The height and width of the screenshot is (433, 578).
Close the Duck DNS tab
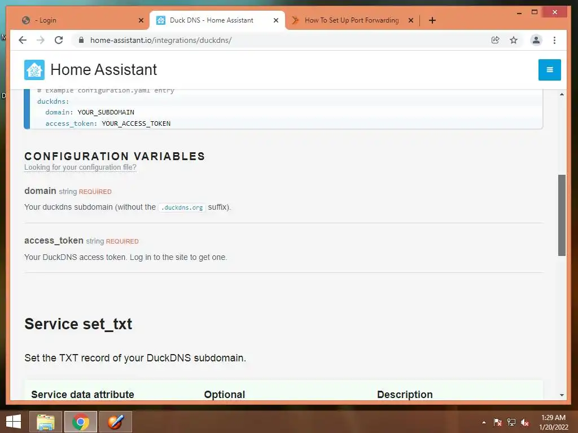275,20
